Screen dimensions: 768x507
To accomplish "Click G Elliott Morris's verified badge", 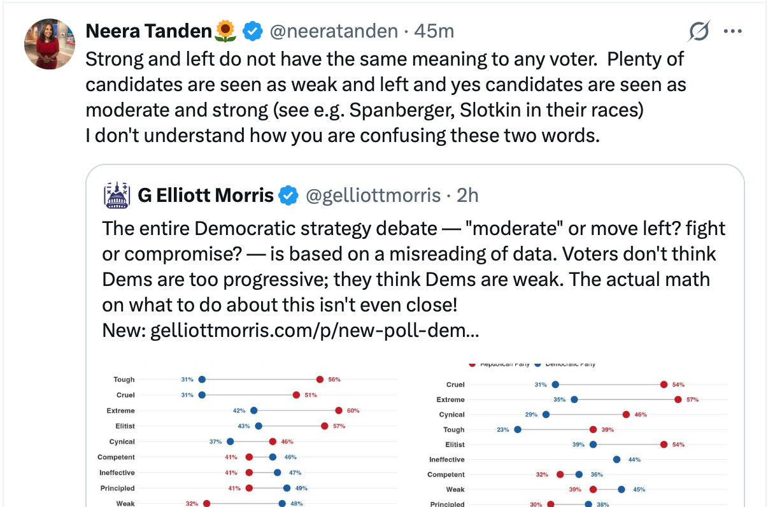I will click(x=289, y=196).
